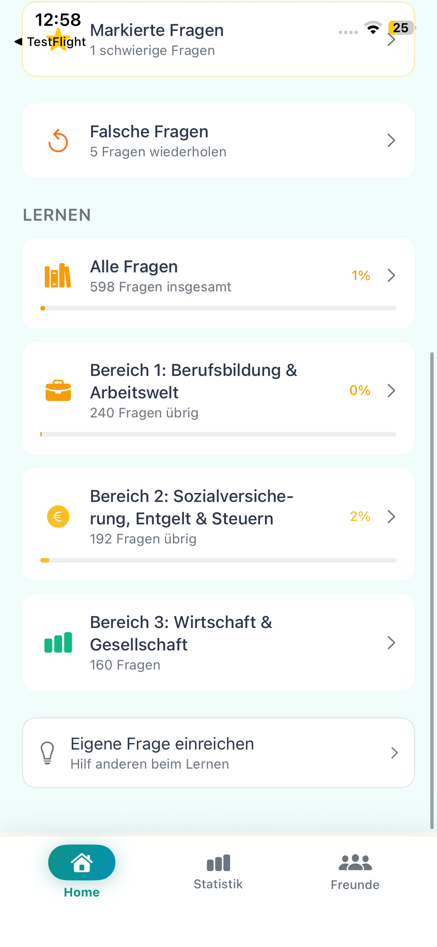Open Bereich 1: Berufsbildung & Arbeitswelt
Screen dimensions: 437x947
coord(218,398)
